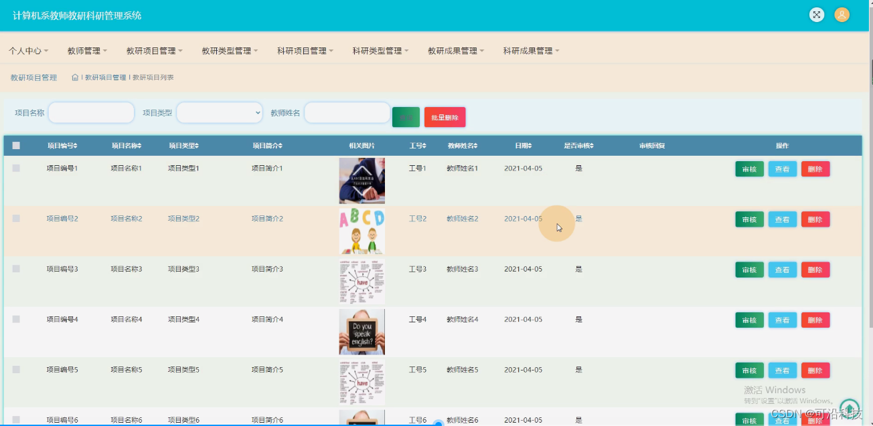Check the row checkbox for 项目编号1
Screen dimensions: 873x426
tap(16, 168)
